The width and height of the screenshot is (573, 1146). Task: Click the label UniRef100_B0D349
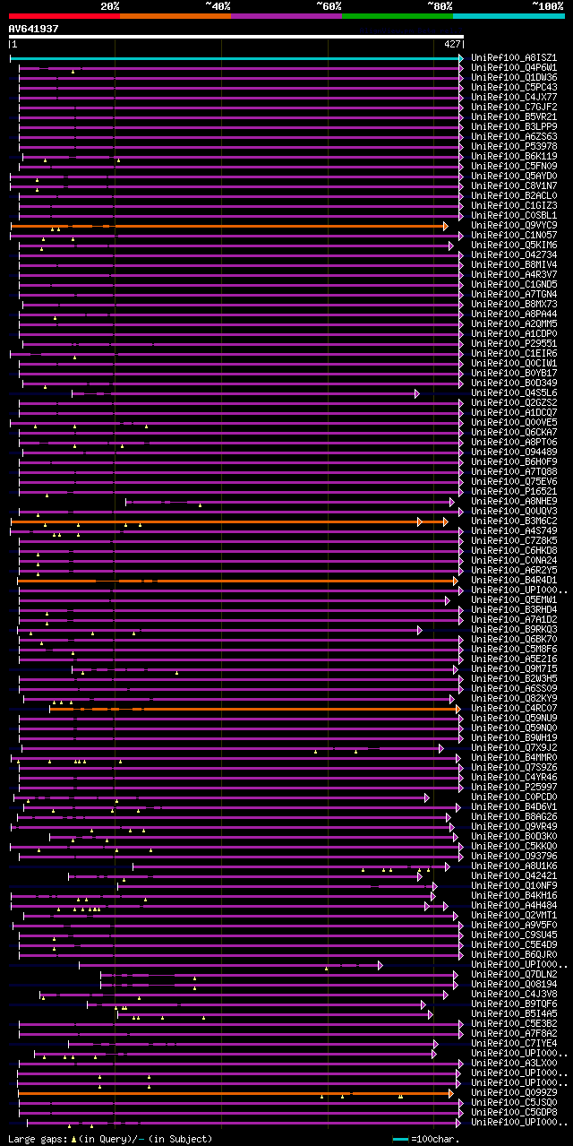(x=514, y=383)
